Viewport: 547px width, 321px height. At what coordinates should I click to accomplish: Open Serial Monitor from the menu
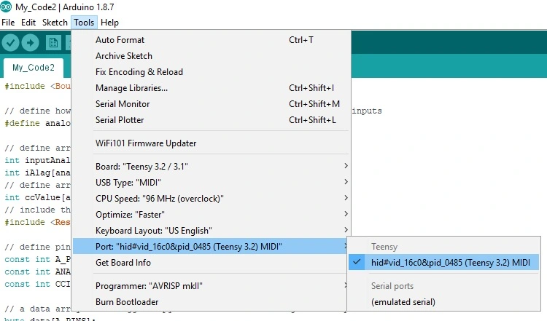tap(123, 104)
